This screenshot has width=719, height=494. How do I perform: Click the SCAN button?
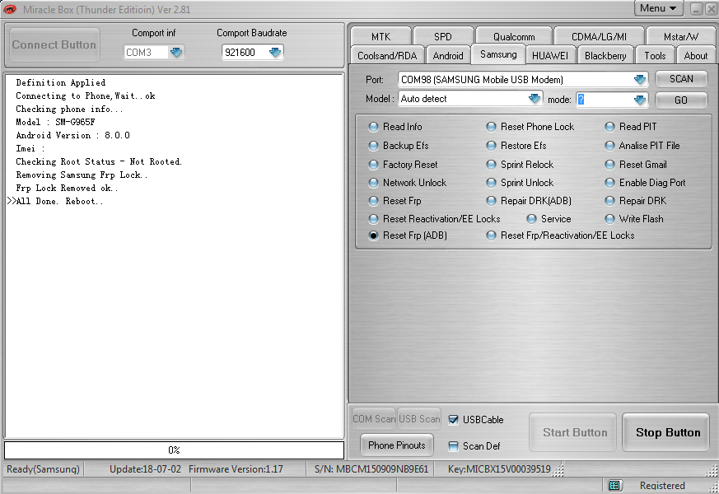coord(682,79)
